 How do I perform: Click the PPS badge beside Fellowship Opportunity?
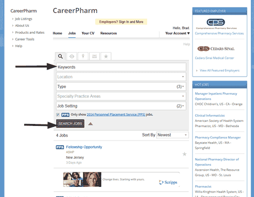pyautogui.click(x=60, y=147)
